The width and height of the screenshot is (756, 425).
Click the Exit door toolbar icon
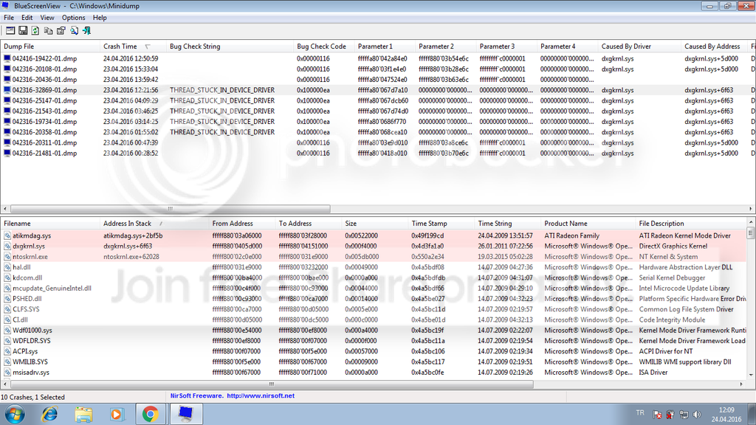coord(87,30)
